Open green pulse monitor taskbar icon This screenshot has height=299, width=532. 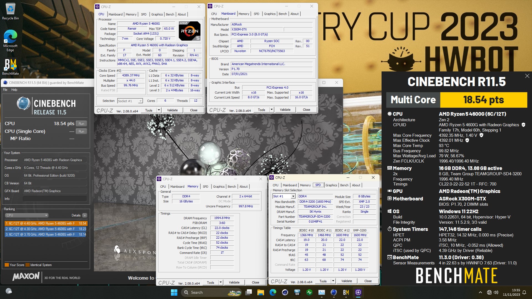(310, 292)
